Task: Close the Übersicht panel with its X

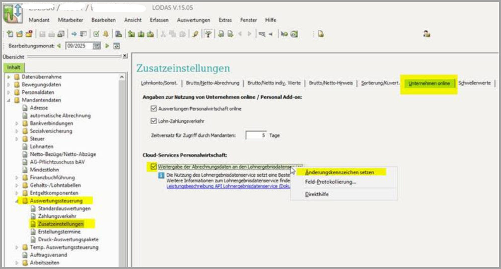Action: (x=125, y=56)
